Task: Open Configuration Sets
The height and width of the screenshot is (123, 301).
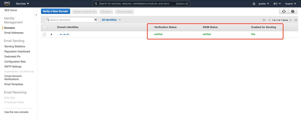Action: pos(15,61)
